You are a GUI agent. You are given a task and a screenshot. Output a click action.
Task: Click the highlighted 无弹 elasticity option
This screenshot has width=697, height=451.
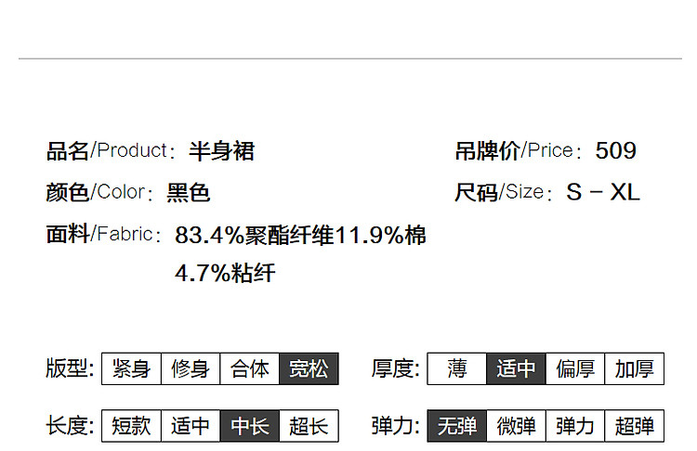point(457,426)
